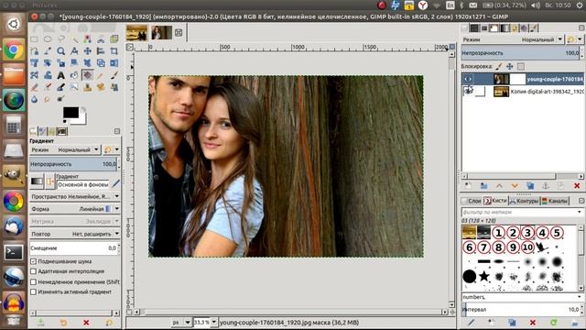Hide the young-couple layer via eye icon
The width and height of the screenshot is (586, 330).
click(468, 79)
